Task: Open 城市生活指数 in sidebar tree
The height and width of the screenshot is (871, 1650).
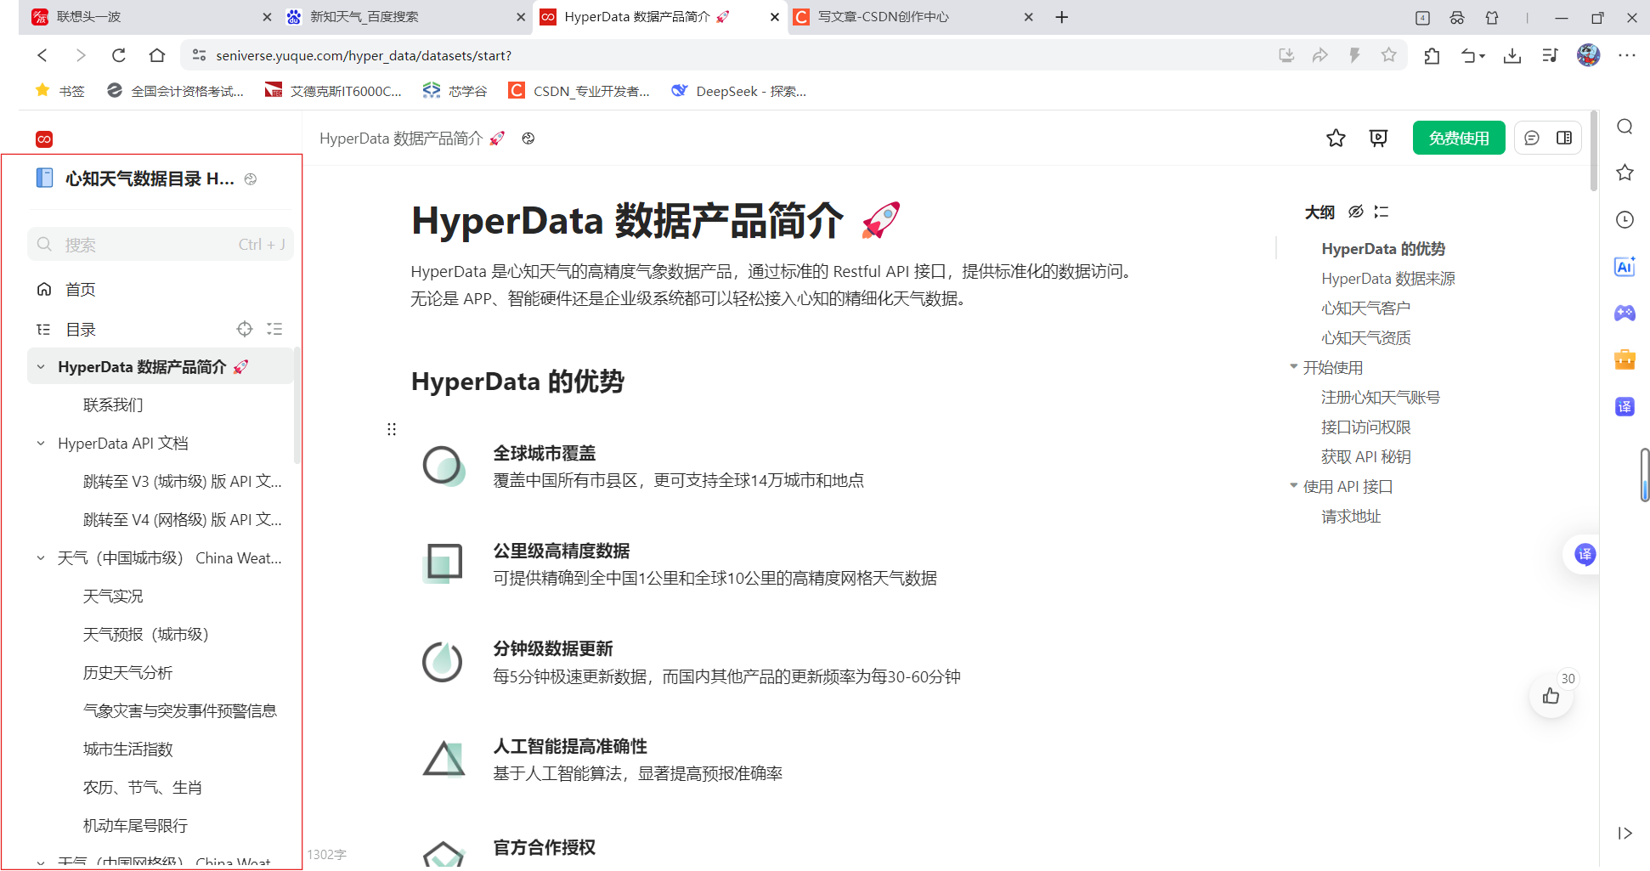Action: [x=127, y=749]
